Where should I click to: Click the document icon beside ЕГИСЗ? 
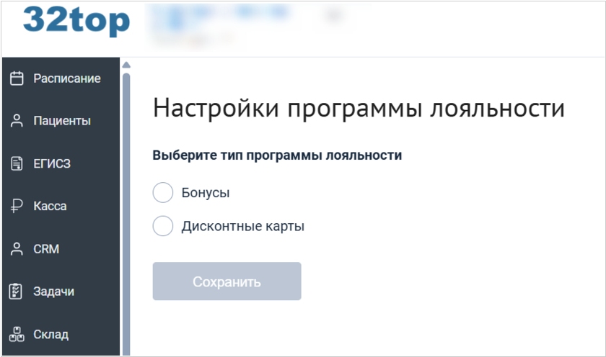click(17, 163)
